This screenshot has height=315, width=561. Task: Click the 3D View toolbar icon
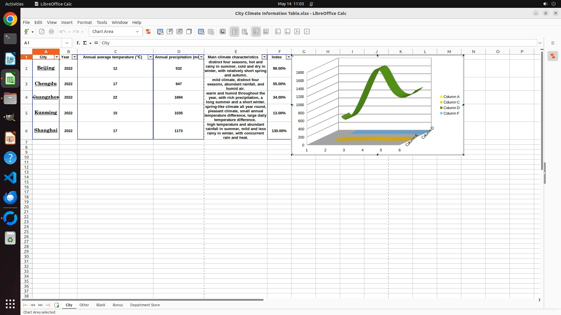189,32
